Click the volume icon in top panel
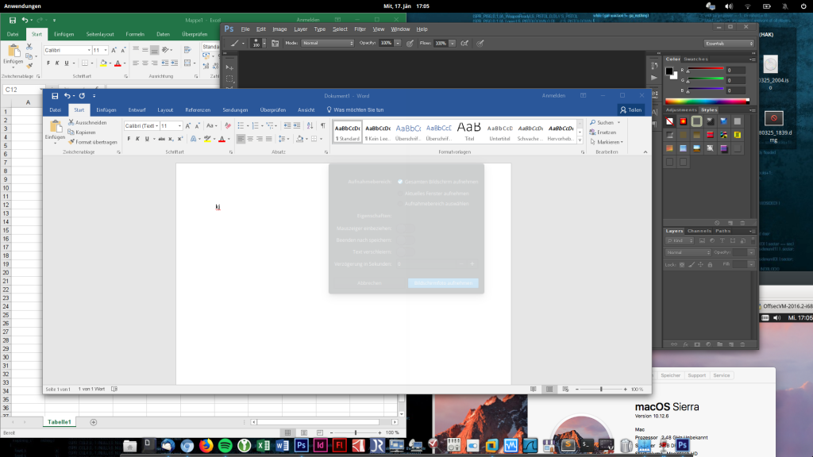This screenshot has width=813, height=457. coord(729,6)
